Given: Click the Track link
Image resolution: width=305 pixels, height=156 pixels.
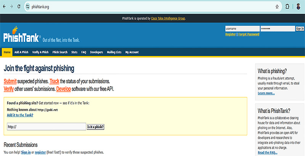Looking at the screenshot, I should pyautogui.click(x=54, y=81).
